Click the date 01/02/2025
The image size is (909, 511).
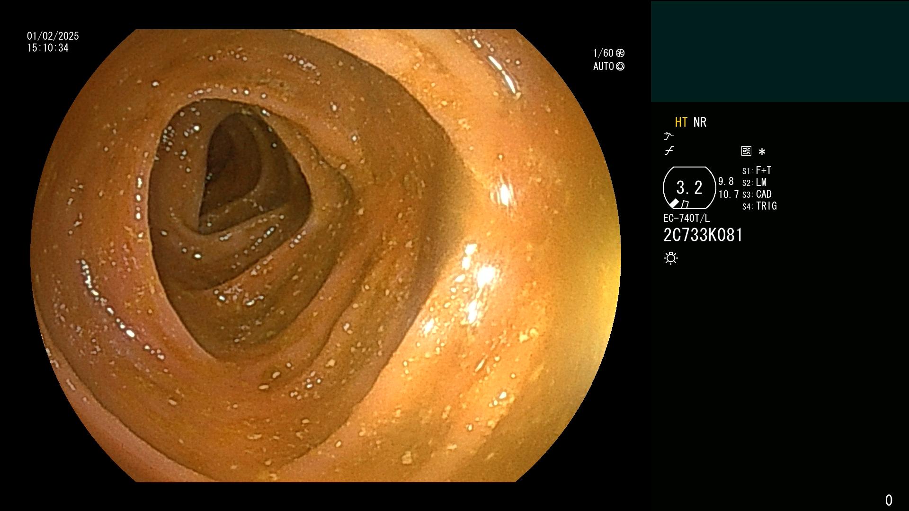click(x=53, y=36)
